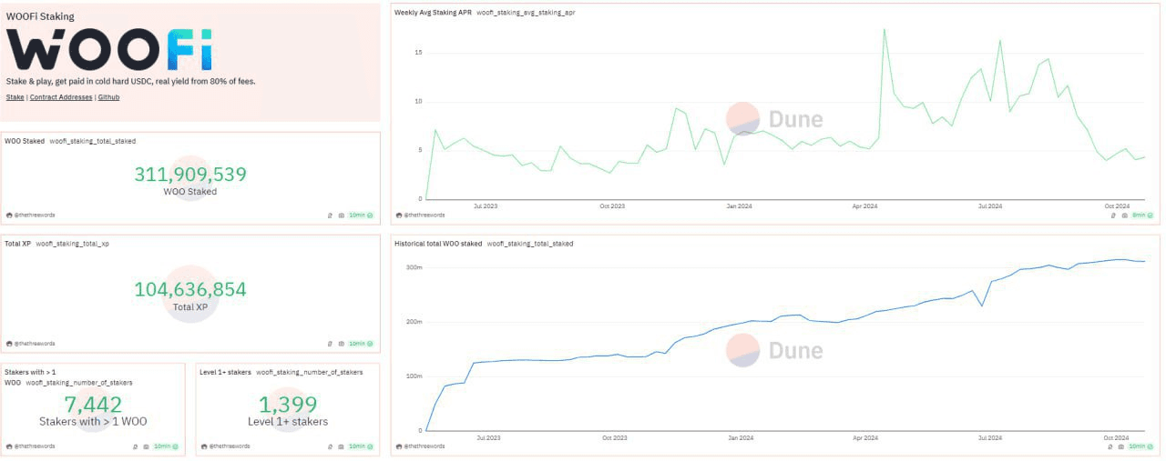
Task: Click the 104,636,854 Total XP value
Action: point(190,290)
